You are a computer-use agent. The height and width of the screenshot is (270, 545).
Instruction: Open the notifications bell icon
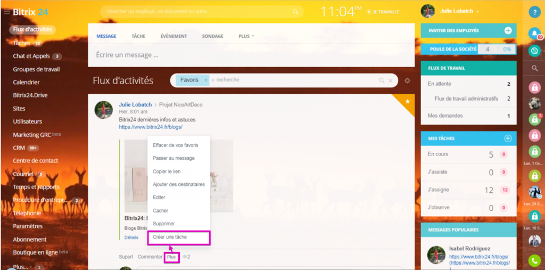[534, 34]
